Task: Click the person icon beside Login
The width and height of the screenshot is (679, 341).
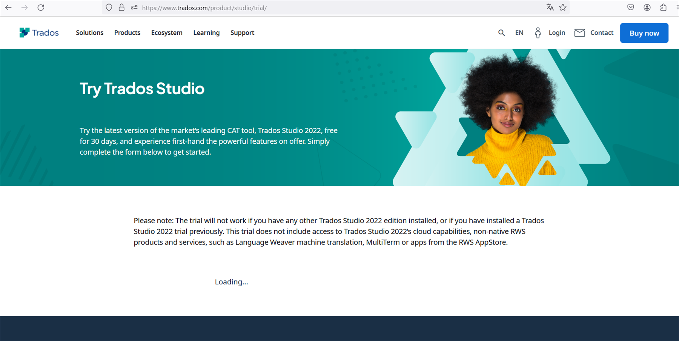Action: point(538,33)
